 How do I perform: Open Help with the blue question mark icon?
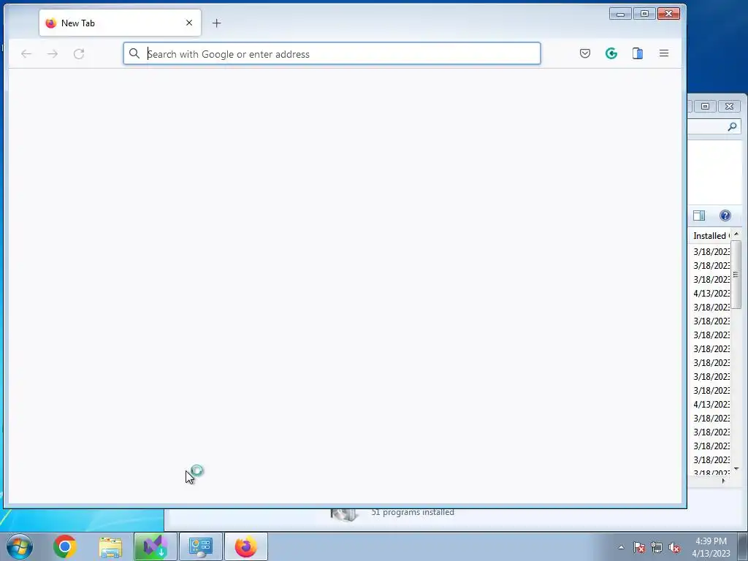(x=725, y=215)
